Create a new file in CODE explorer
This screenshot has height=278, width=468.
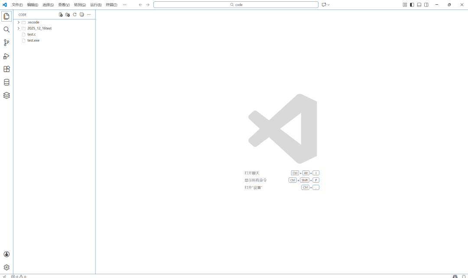coord(61,14)
